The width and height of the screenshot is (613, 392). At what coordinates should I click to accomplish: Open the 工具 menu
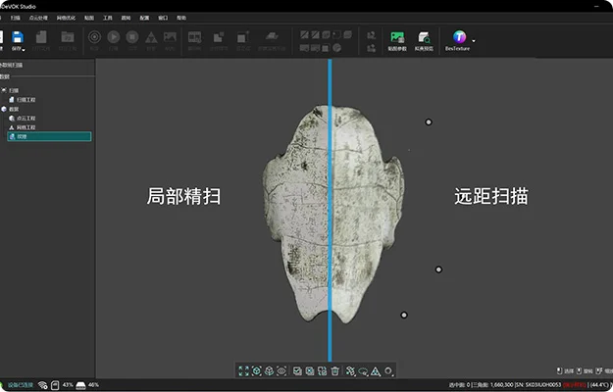(x=108, y=18)
